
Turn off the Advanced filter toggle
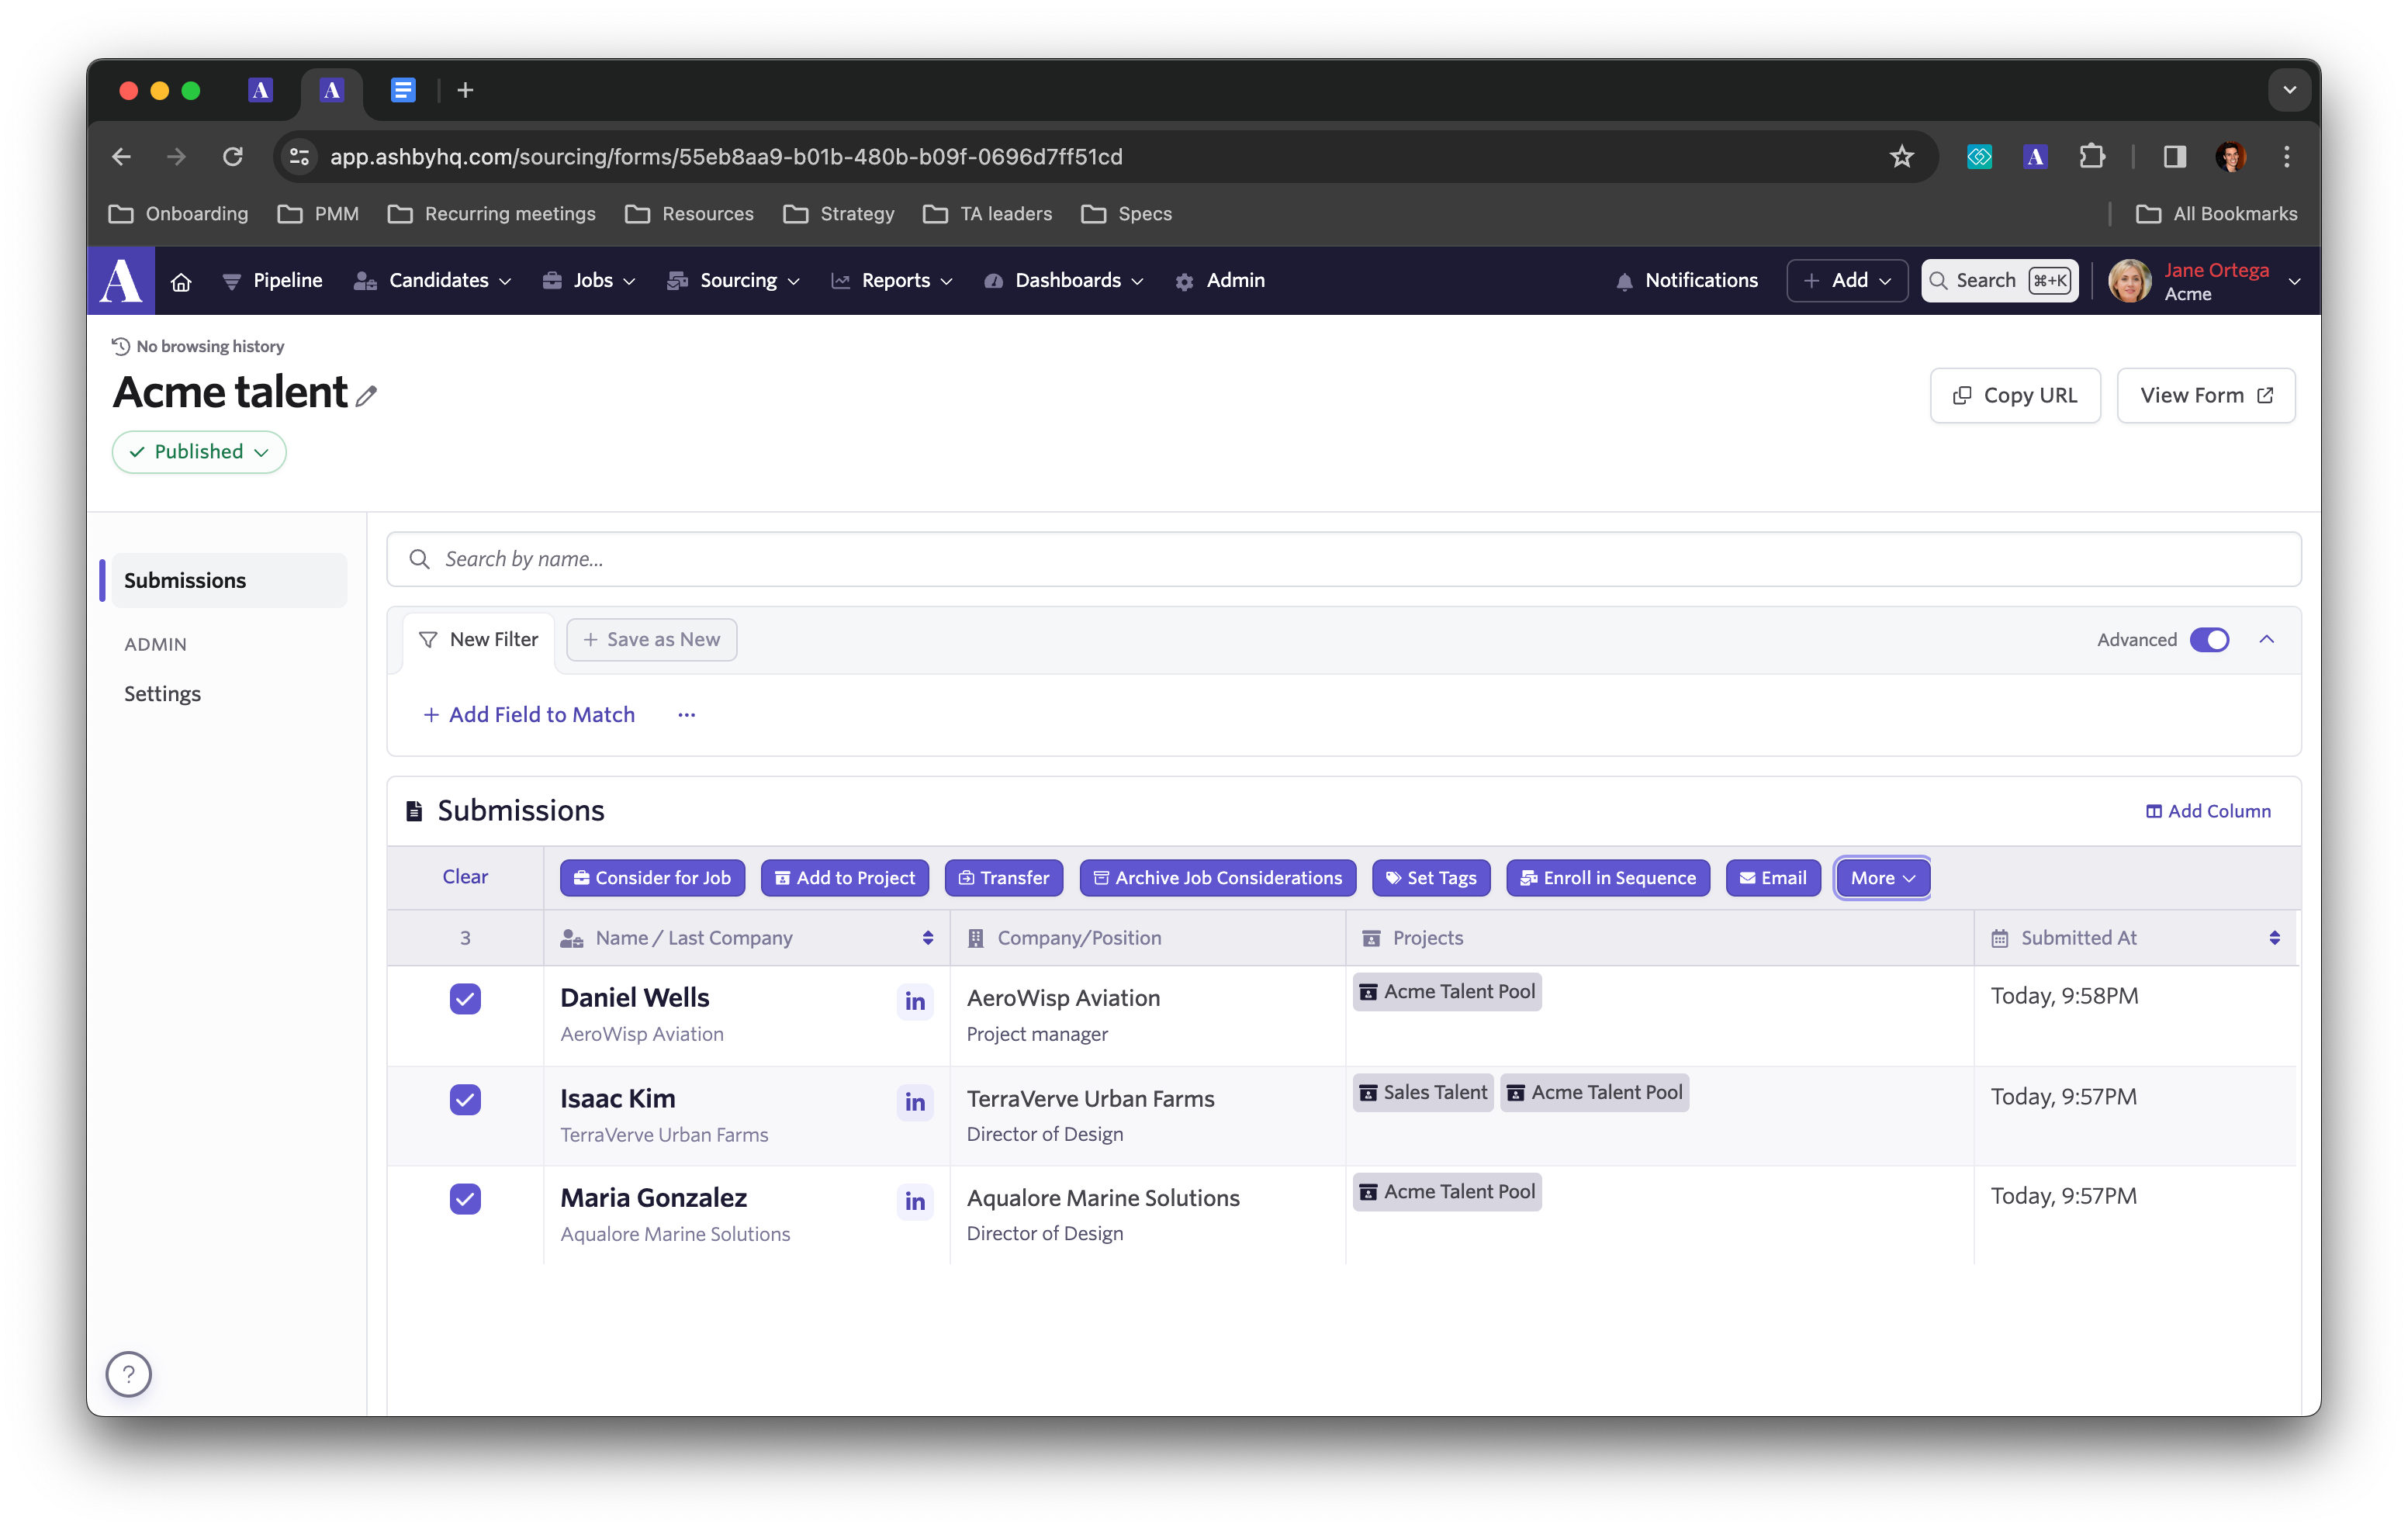tap(2209, 640)
